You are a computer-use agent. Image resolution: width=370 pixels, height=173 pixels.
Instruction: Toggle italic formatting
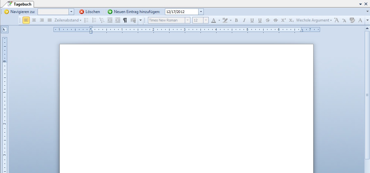click(244, 20)
